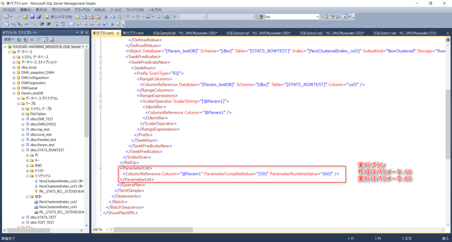Click the Refresh icon in Object Explorer
This screenshot has height=242, width=452.
[45, 40]
